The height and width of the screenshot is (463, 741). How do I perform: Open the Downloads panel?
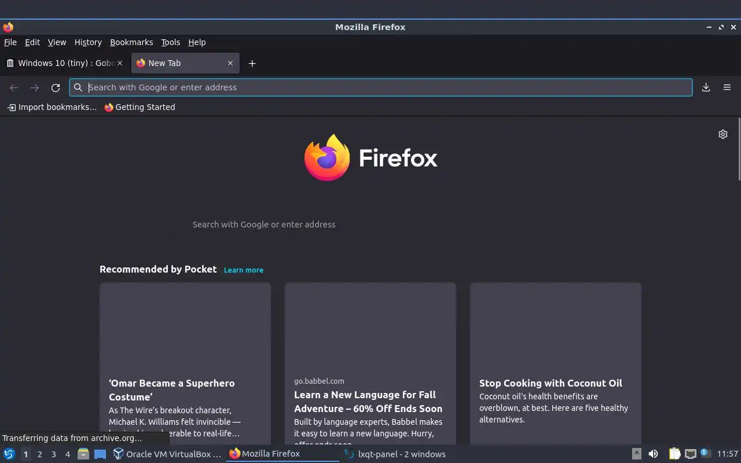tap(706, 87)
